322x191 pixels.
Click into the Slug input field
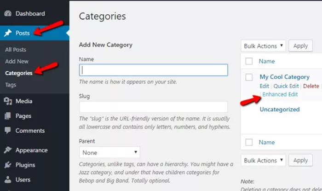[x=153, y=107]
